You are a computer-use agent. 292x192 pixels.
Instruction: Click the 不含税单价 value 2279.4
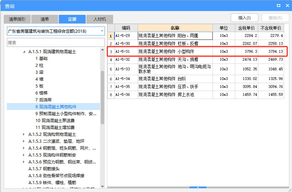tap(277, 36)
